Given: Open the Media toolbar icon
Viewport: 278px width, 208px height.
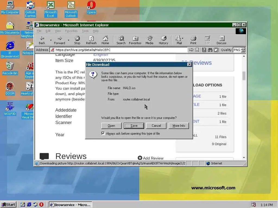Looking at the screenshot, I should coord(150,40).
